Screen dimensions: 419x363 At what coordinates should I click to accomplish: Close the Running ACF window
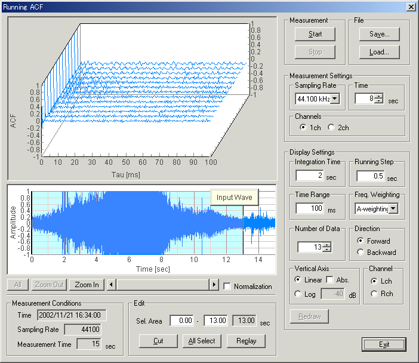(x=411, y=7)
